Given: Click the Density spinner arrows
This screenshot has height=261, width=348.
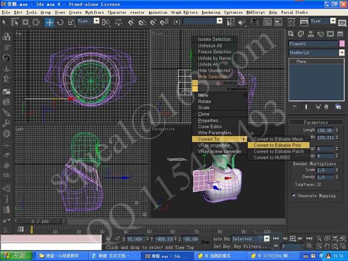Looking at the screenshot, I should click(337, 177).
